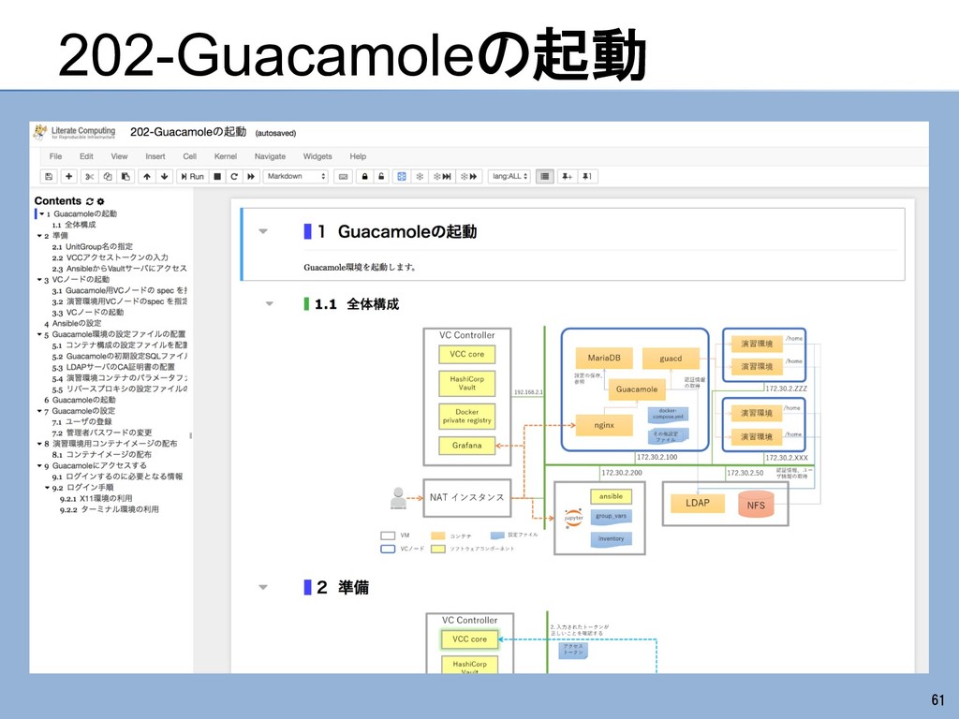Viewport: 959px width, 719px height.
Task: Open the Navigate menu
Action: tap(270, 156)
